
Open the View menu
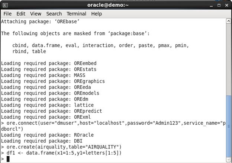(x=36, y=14)
